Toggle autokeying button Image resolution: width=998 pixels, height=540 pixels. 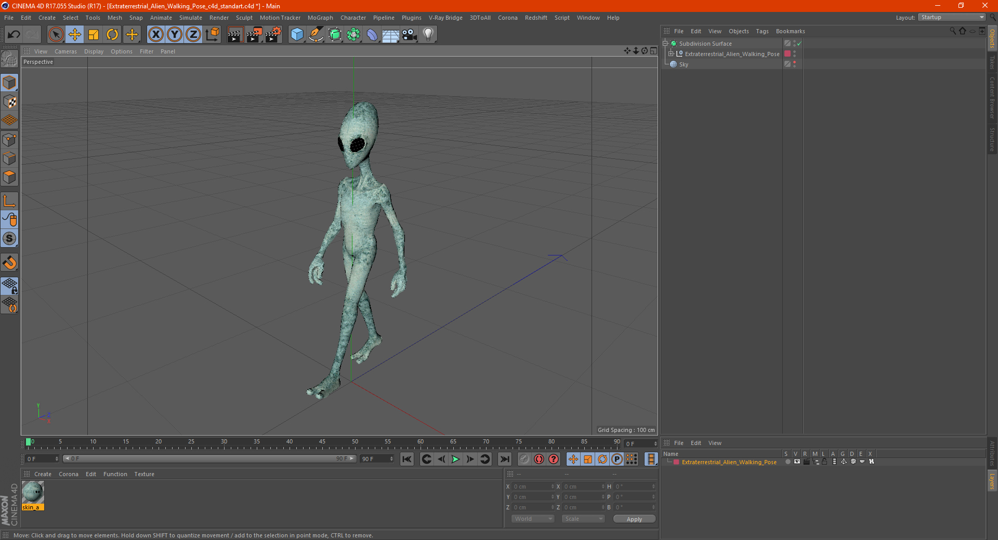(x=539, y=459)
